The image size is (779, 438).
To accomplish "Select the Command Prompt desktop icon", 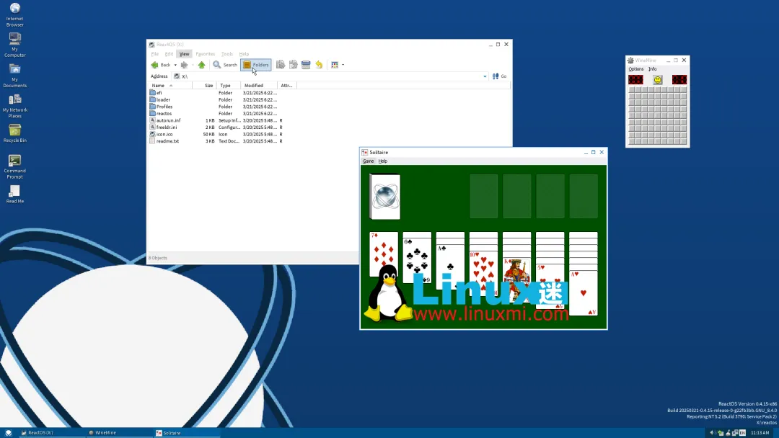I will (15, 166).
